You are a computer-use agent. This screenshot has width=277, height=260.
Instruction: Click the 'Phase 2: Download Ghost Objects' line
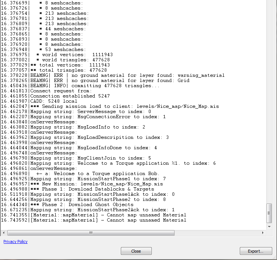pos(67,205)
